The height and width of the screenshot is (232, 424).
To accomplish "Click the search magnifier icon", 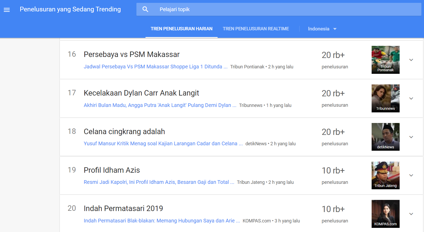I will click(145, 9).
